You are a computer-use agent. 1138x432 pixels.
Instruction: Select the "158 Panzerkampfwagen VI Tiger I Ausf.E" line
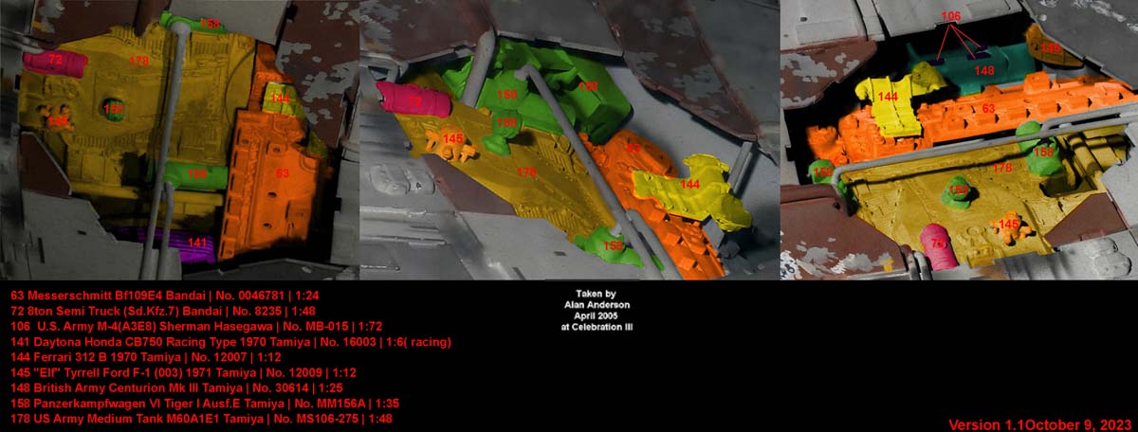[x=205, y=404]
